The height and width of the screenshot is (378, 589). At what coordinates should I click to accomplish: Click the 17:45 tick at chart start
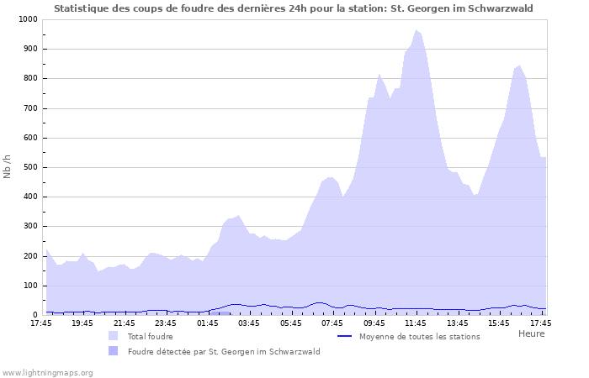tap(40, 323)
